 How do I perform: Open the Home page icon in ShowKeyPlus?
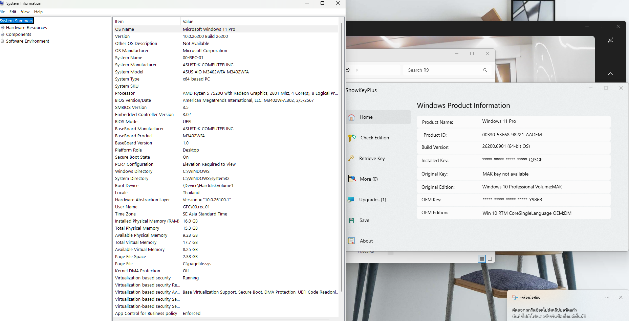[352, 117]
